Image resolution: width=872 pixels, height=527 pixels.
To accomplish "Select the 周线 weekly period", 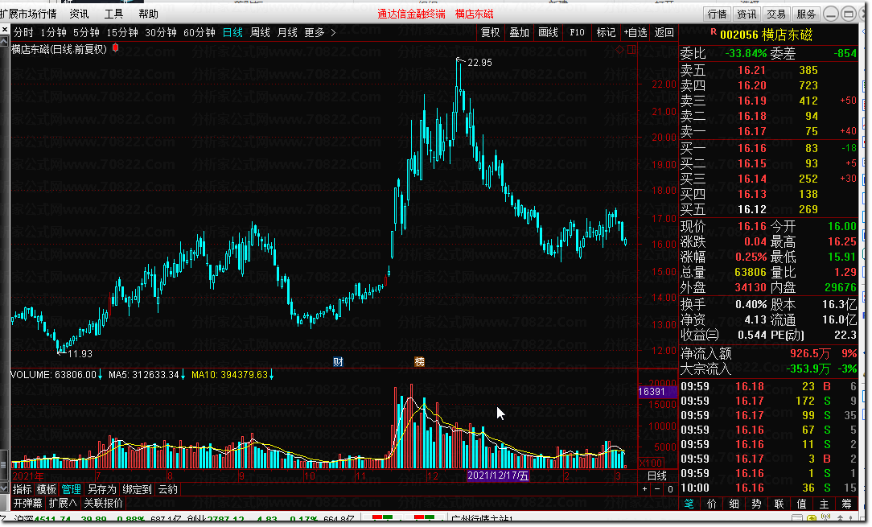I will tap(260, 33).
